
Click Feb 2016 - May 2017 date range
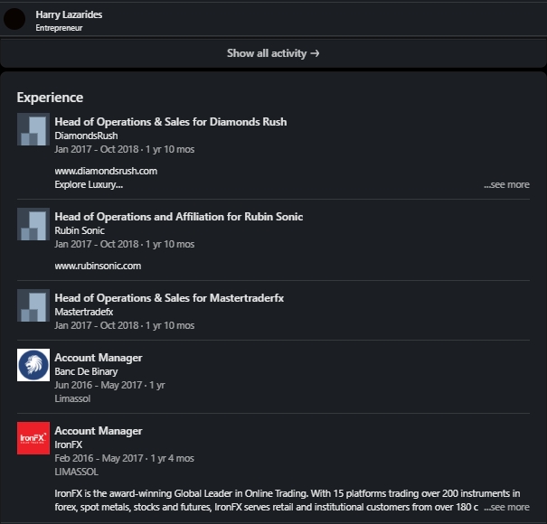coord(99,458)
